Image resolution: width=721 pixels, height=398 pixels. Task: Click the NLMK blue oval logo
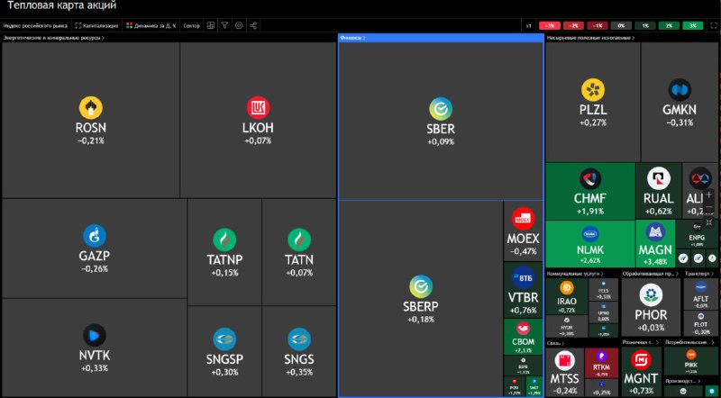click(590, 234)
